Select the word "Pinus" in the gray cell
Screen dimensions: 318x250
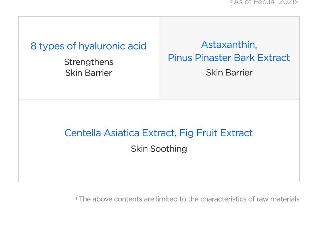click(x=180, y=58)
